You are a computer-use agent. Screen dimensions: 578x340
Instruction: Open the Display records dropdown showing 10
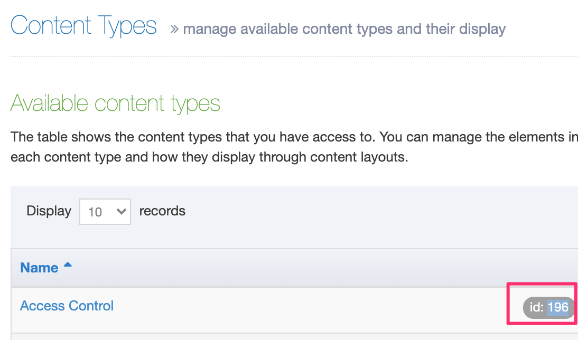coord(105,212)
